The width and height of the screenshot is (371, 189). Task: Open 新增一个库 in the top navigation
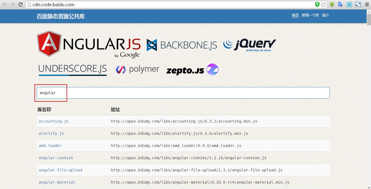[310, 15]
